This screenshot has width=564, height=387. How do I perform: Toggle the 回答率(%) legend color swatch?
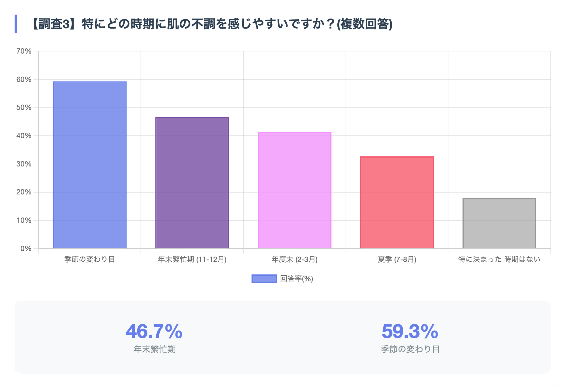point(264,279)
